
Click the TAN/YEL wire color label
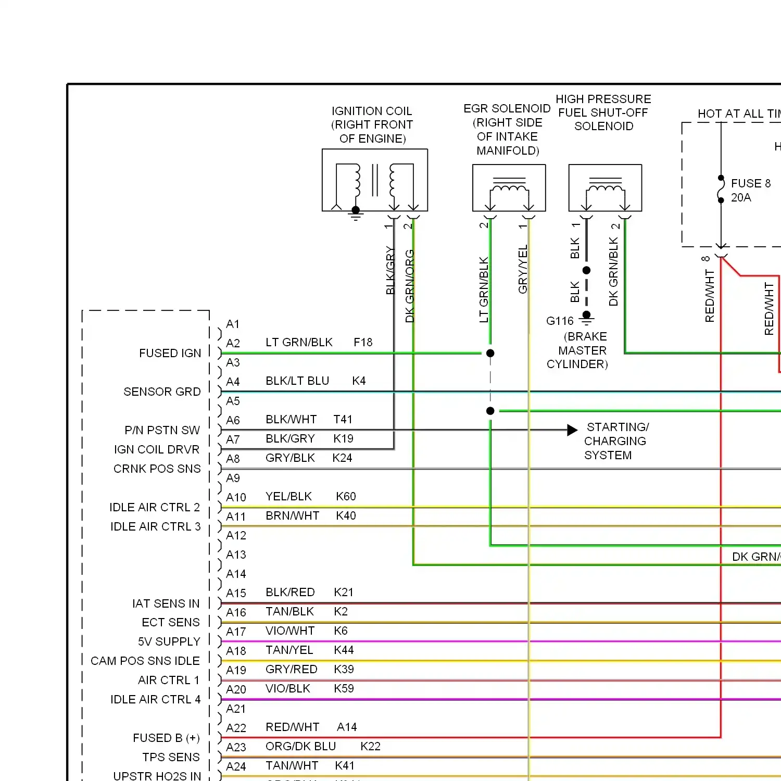pos(289,650)
